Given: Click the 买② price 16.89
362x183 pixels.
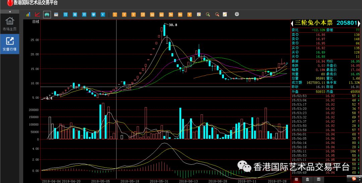Looking at the screenshot, I should tap(320, 52).
